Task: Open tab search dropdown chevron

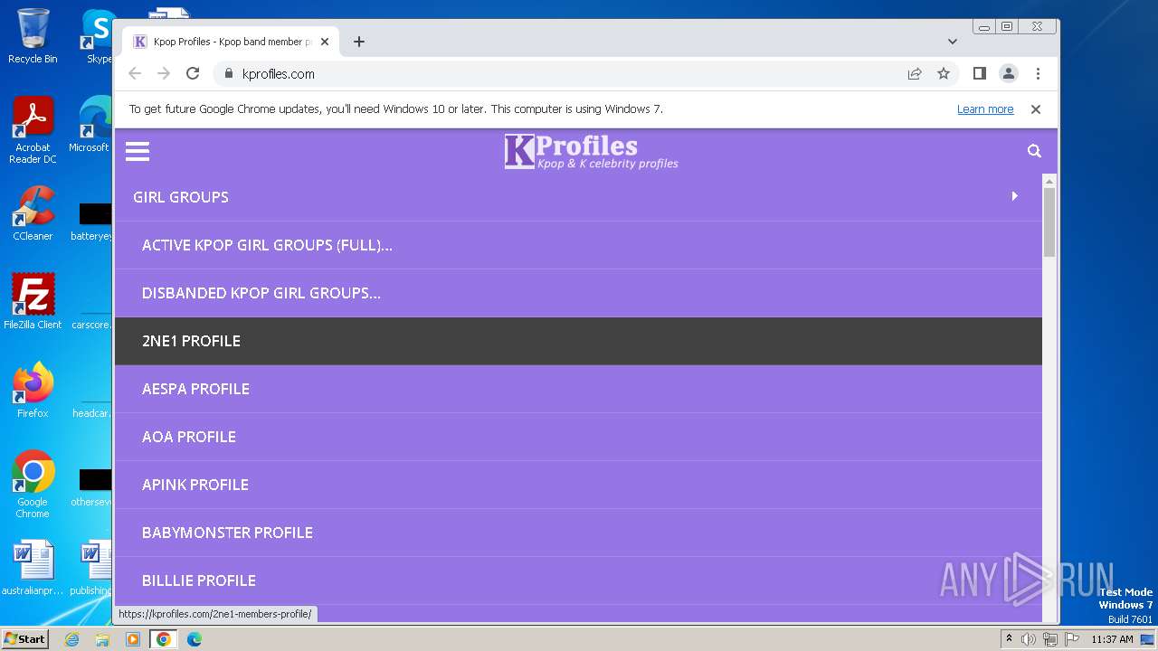Action: pos(952,42)
